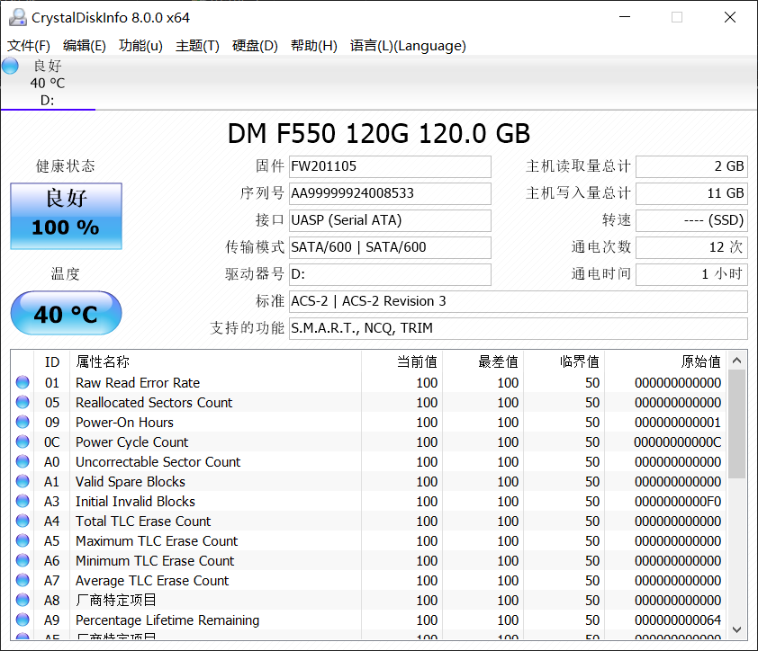Click the 驱动器号 field showing D:
Image resolution: width=758 pixels, height=651 pixels.
(390, 275)
